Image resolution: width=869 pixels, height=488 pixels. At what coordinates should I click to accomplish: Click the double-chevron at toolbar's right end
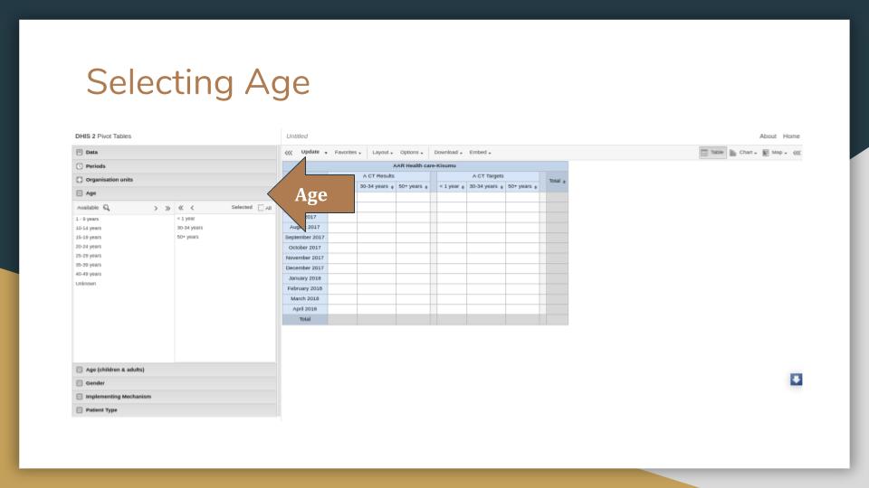(x=797, y=153)
